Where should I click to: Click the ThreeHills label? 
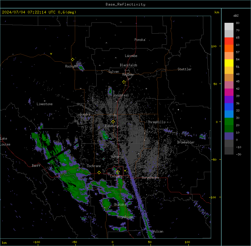pos(156,122)
